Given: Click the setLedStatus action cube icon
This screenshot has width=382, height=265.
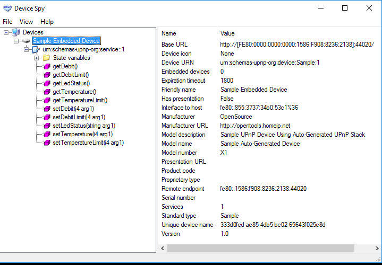Looking at the screenshot, I should pyautogui.click(x=46, y=126).
